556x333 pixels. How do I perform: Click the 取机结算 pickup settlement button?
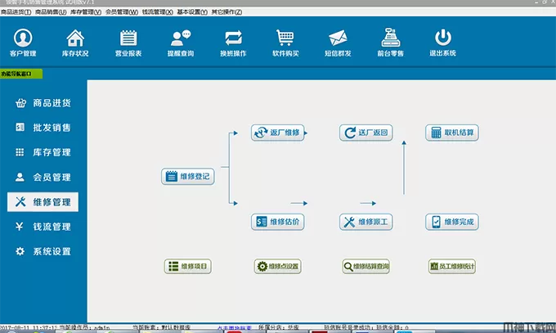452,133
